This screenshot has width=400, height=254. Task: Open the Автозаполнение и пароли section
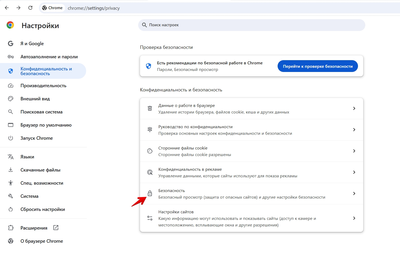click(49, 57)
